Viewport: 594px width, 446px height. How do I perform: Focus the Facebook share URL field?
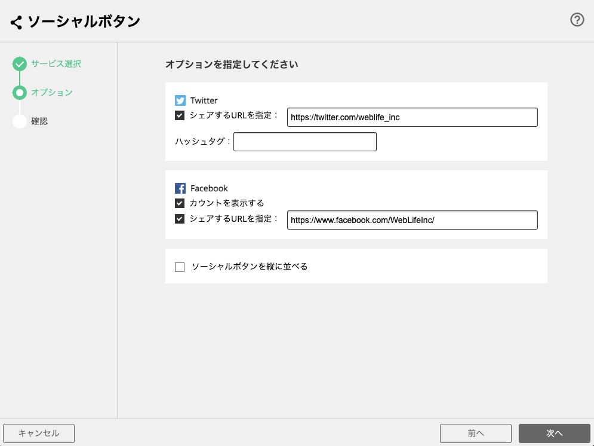point(412,220)
